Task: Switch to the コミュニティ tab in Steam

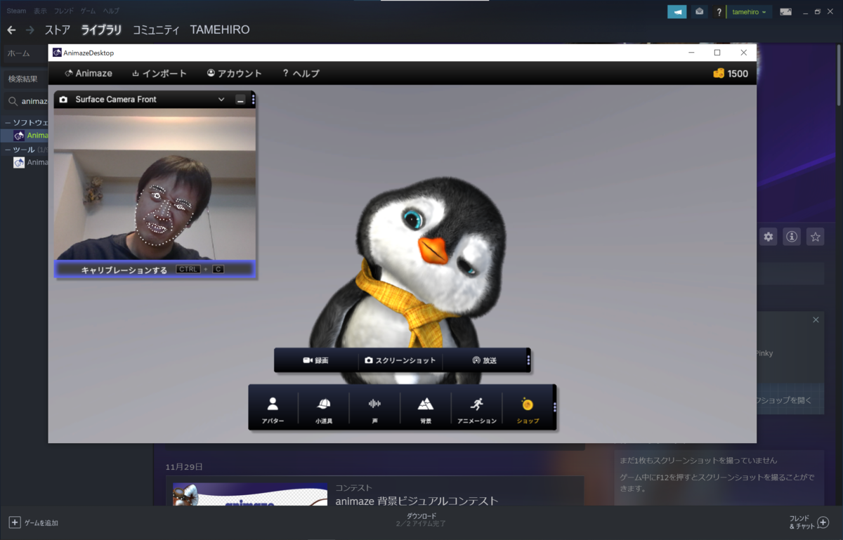Action: (156, 30)
